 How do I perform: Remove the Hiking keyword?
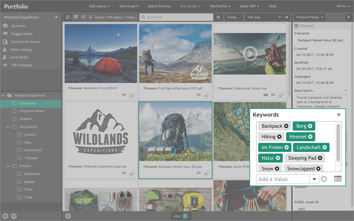point(279,137)
